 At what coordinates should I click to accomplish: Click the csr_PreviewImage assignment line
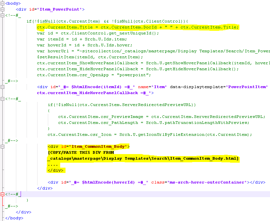tap(162, 117)
